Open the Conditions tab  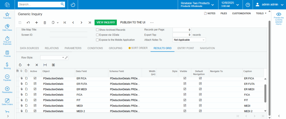(95, 48)
